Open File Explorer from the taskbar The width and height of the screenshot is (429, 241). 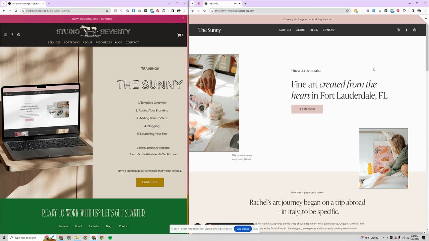77,238
